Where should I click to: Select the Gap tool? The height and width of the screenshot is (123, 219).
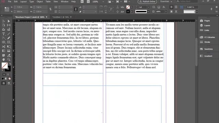pyautogui.click(x=9, y=25)
